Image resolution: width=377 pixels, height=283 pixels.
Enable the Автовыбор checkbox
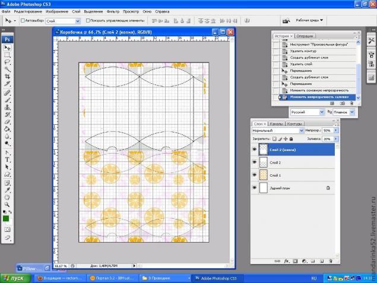point(23,21)
